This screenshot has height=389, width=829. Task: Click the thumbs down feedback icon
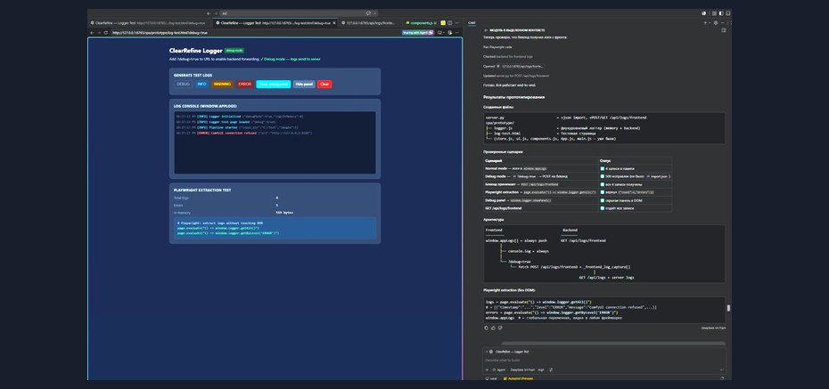pos(500,328)
